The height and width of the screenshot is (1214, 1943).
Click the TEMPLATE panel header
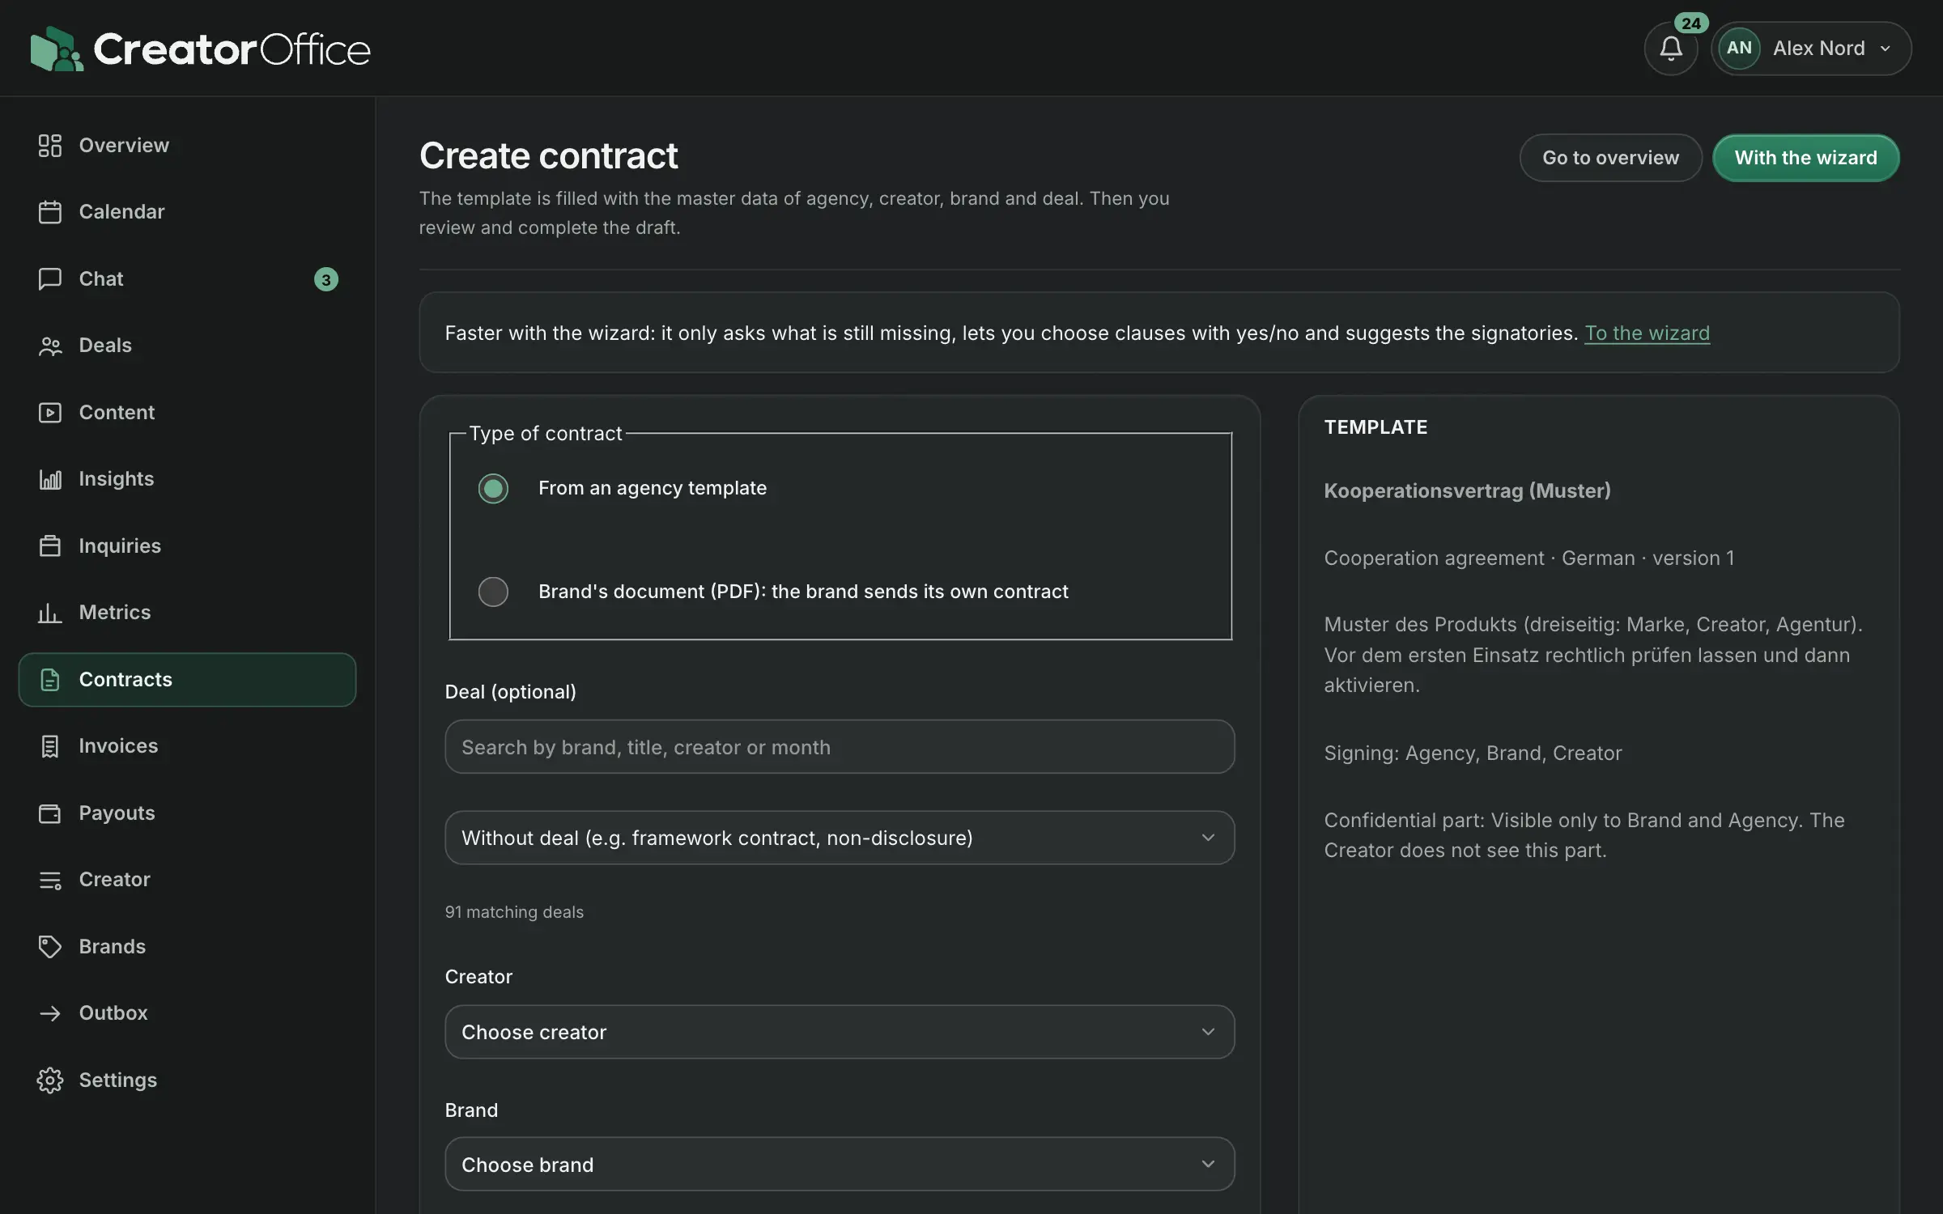1375,427
